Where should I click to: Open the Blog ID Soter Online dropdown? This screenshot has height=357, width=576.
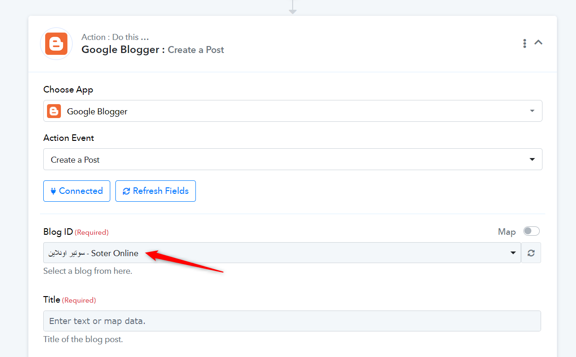[x=282, y=253]
